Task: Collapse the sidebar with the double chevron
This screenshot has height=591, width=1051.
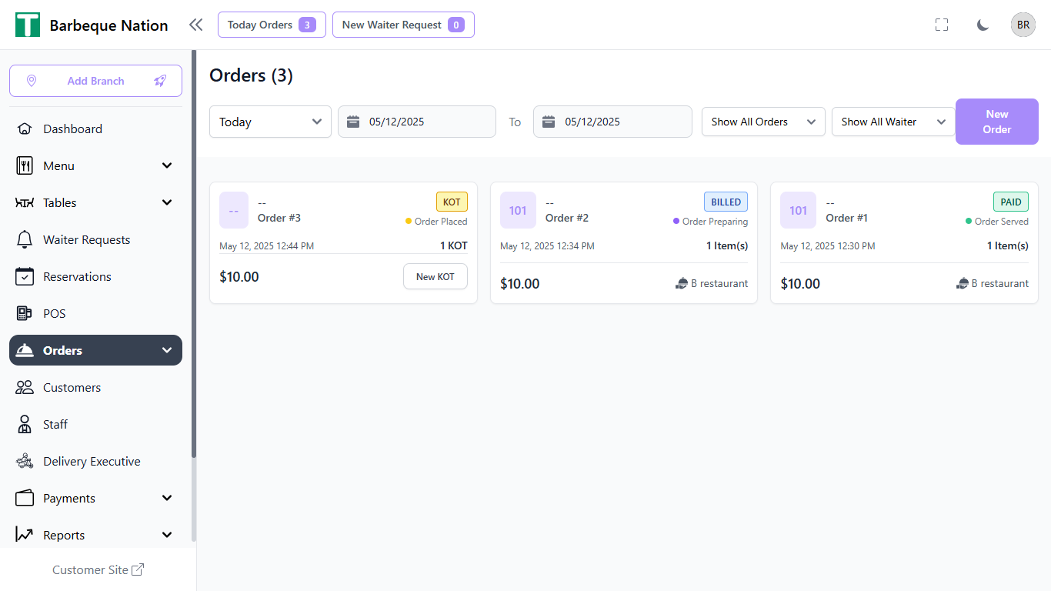Action: point(195,24)
